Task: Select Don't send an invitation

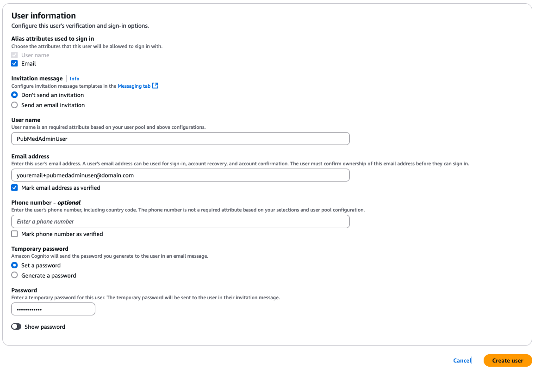Action: point(14,95)
